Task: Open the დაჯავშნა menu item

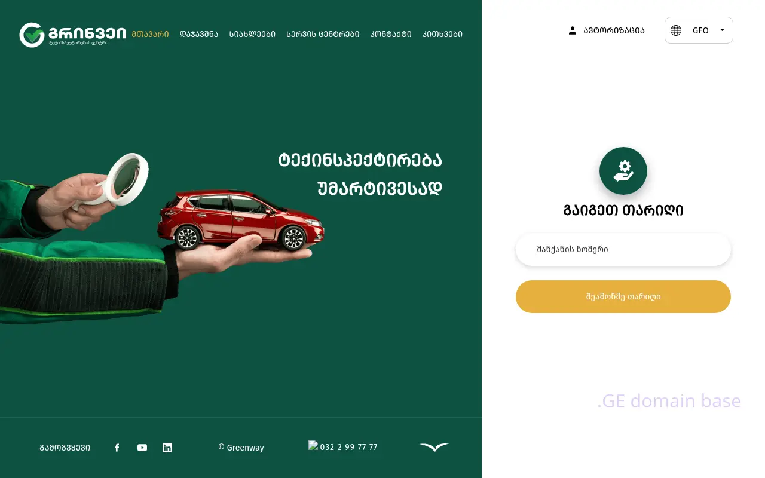Action: pos(199,34)
